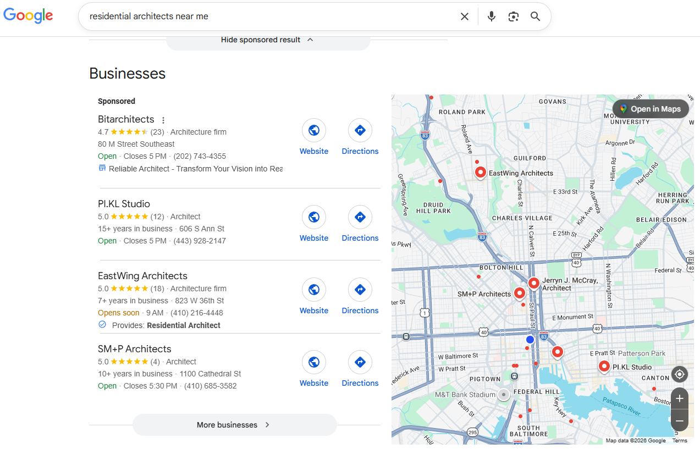The image size is (700, 455).
Task: Open the Bitarchitects Website globe icon
Action: [x=314, y=130]
